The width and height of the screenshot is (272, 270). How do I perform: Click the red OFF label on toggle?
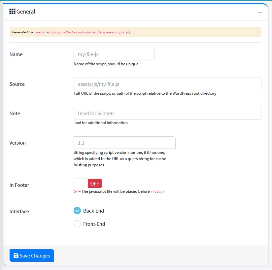pyautogui.click(x=95, y=184)
